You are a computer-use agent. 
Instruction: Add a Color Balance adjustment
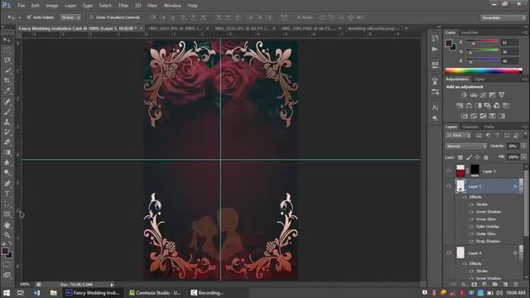pos(469,105)
